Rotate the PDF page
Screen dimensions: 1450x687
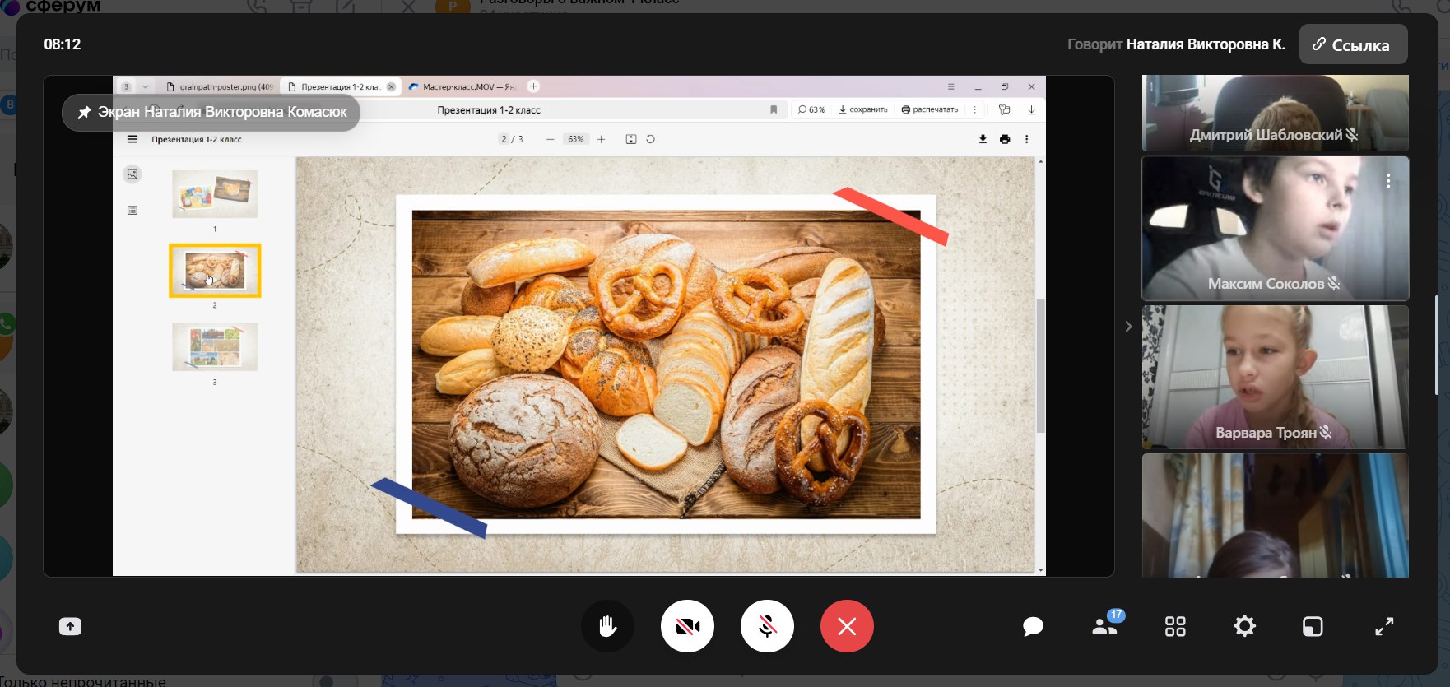651,139
